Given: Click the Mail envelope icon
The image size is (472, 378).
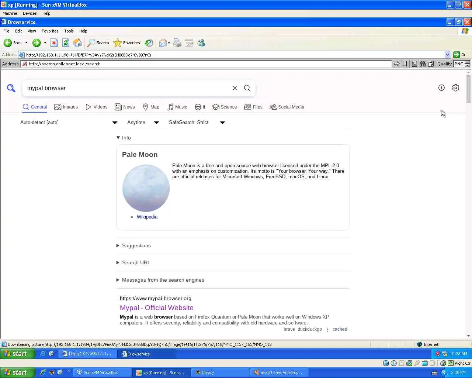Looking at the screenshot, I should coord(163,43).
